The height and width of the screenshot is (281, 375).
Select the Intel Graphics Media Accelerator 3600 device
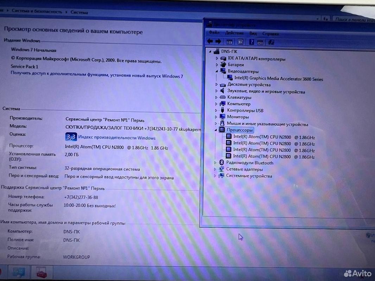pos(279,79)
